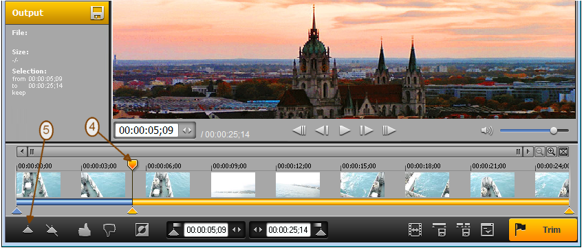Click the total duration text "/ 00:00:25;14"

225,135
